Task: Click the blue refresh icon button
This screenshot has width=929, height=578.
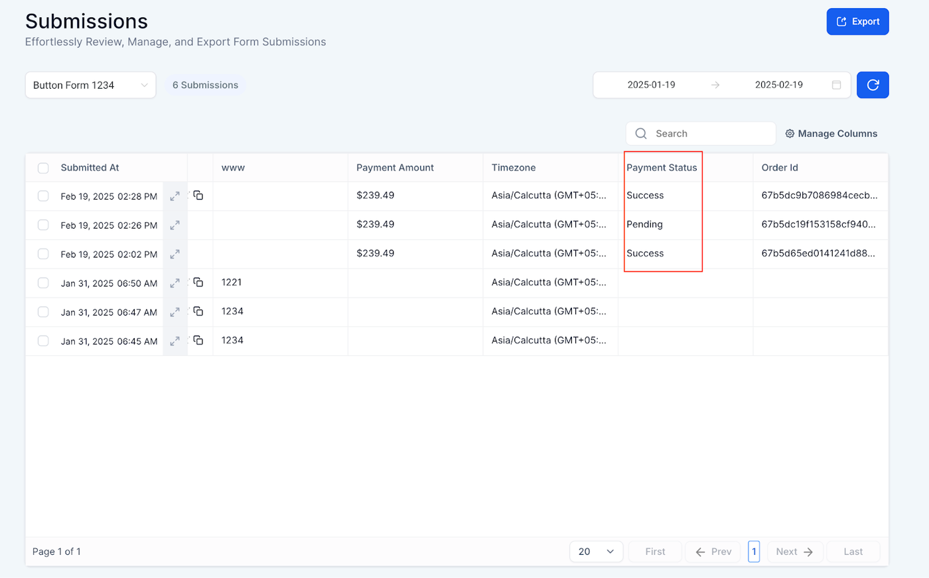Action: (x=873, y=85)
